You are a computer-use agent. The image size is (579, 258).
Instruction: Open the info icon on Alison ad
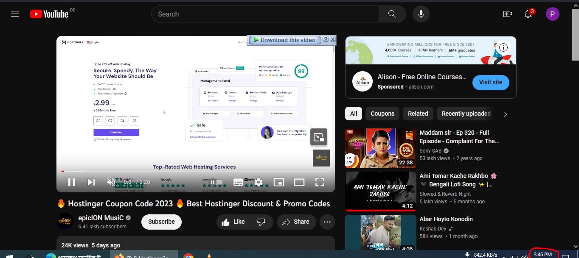tap(503, 47)
